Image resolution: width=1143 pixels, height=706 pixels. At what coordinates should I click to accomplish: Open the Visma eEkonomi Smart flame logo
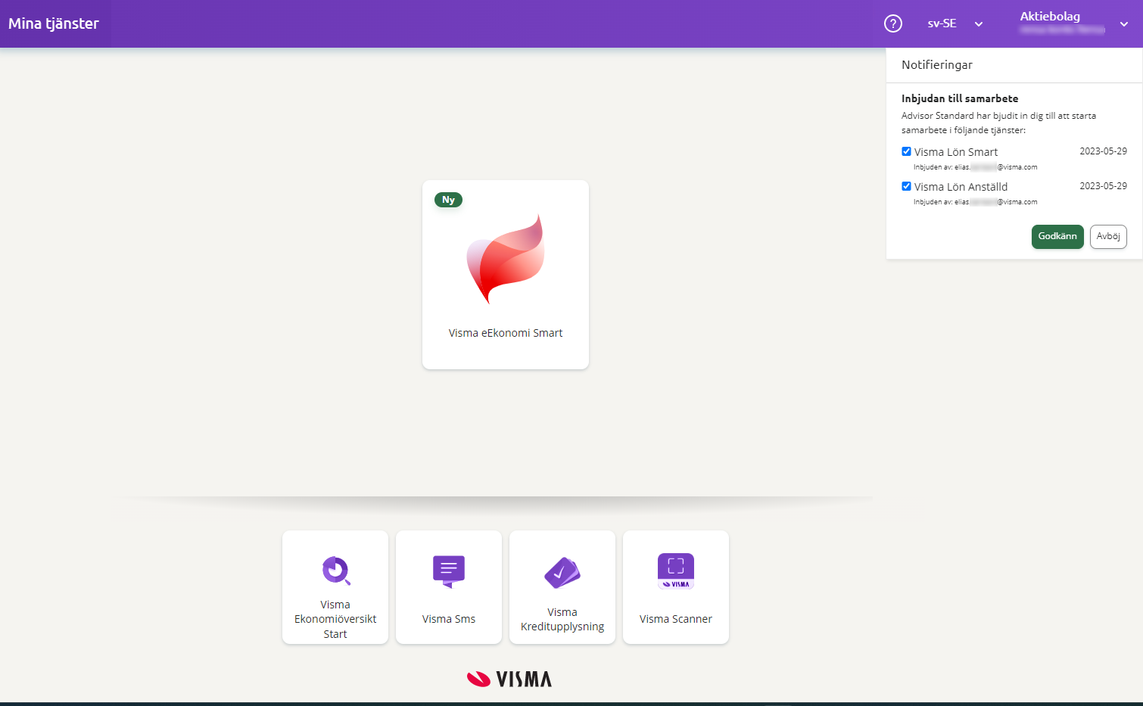(506, 259)
